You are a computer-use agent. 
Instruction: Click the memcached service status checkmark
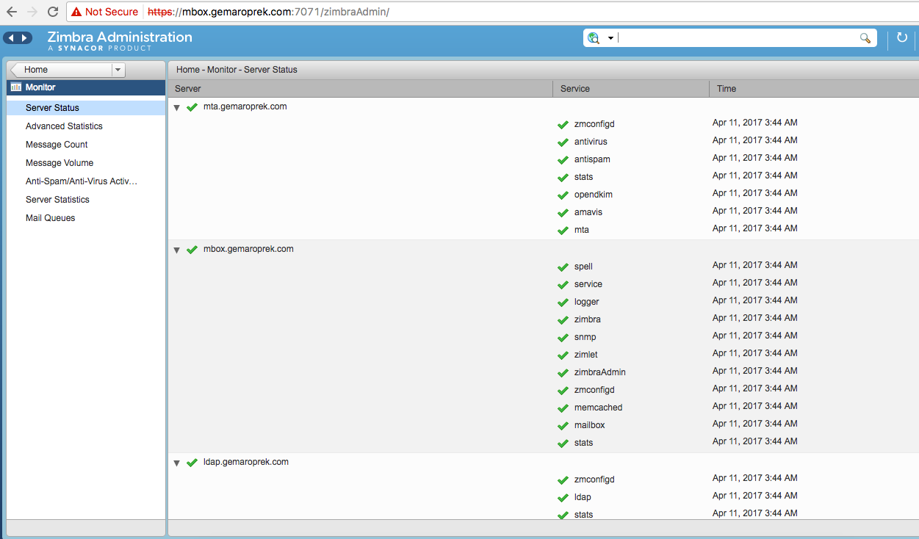[563, 408]
